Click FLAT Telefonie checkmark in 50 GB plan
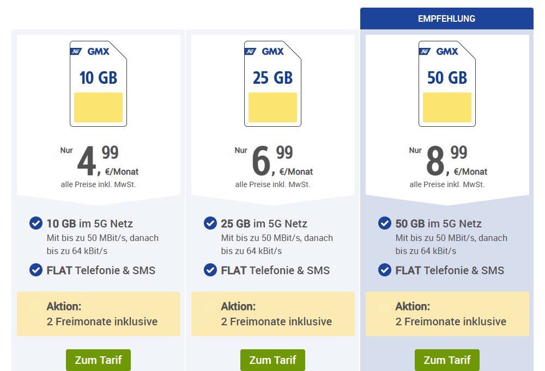 [x=385, y=270]
